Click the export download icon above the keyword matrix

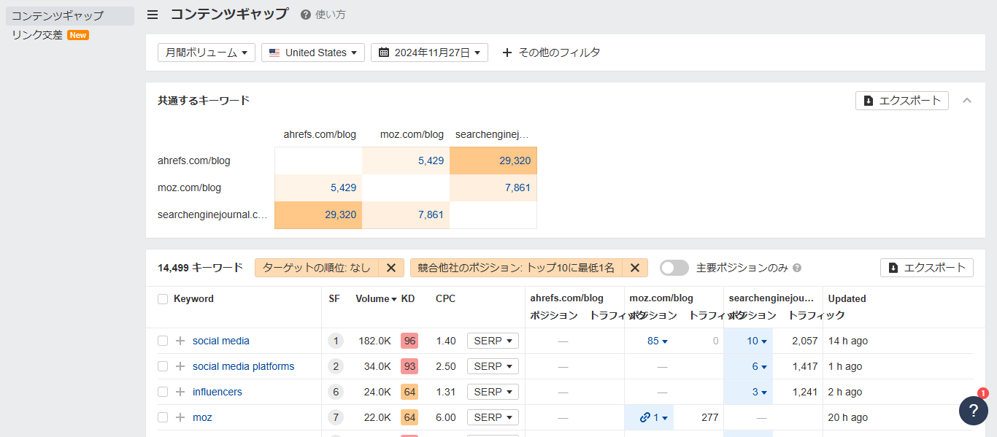pos(869,100)
